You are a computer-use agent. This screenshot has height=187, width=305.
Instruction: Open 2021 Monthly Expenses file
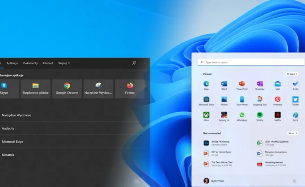coord(273,143)
